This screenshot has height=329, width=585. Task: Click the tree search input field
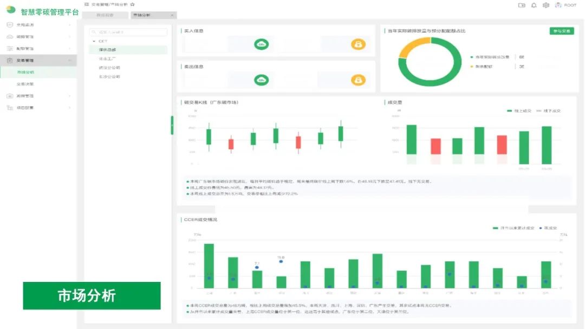(x=129, y=32)
